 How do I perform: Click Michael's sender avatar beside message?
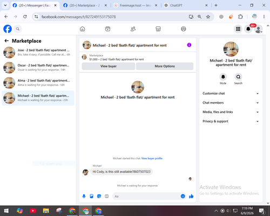tap(85, 172)
